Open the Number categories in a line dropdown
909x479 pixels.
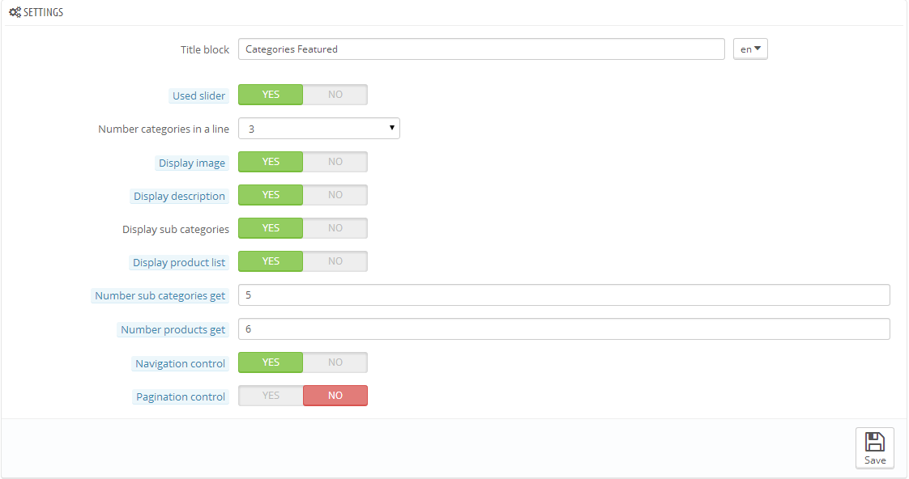(318, 129)
